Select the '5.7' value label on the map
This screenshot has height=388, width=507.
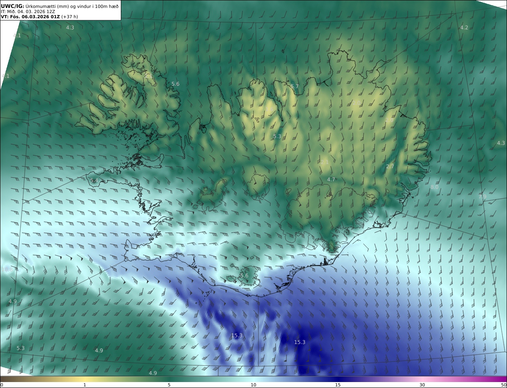pyautogui.click(x=295, y=86)
